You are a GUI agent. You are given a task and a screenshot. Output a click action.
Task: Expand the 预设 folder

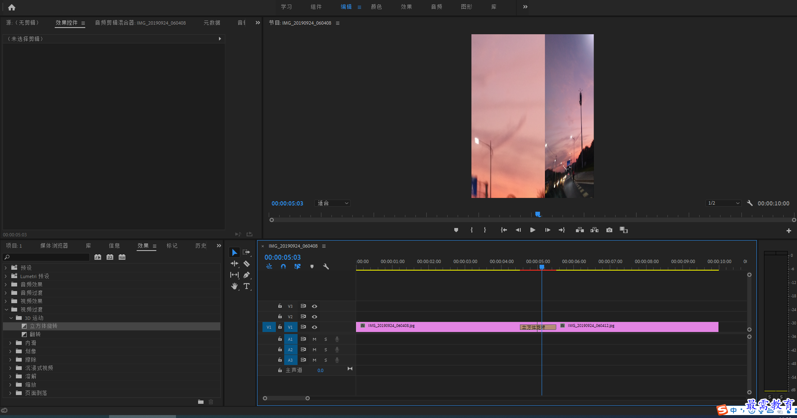(6, 268)
